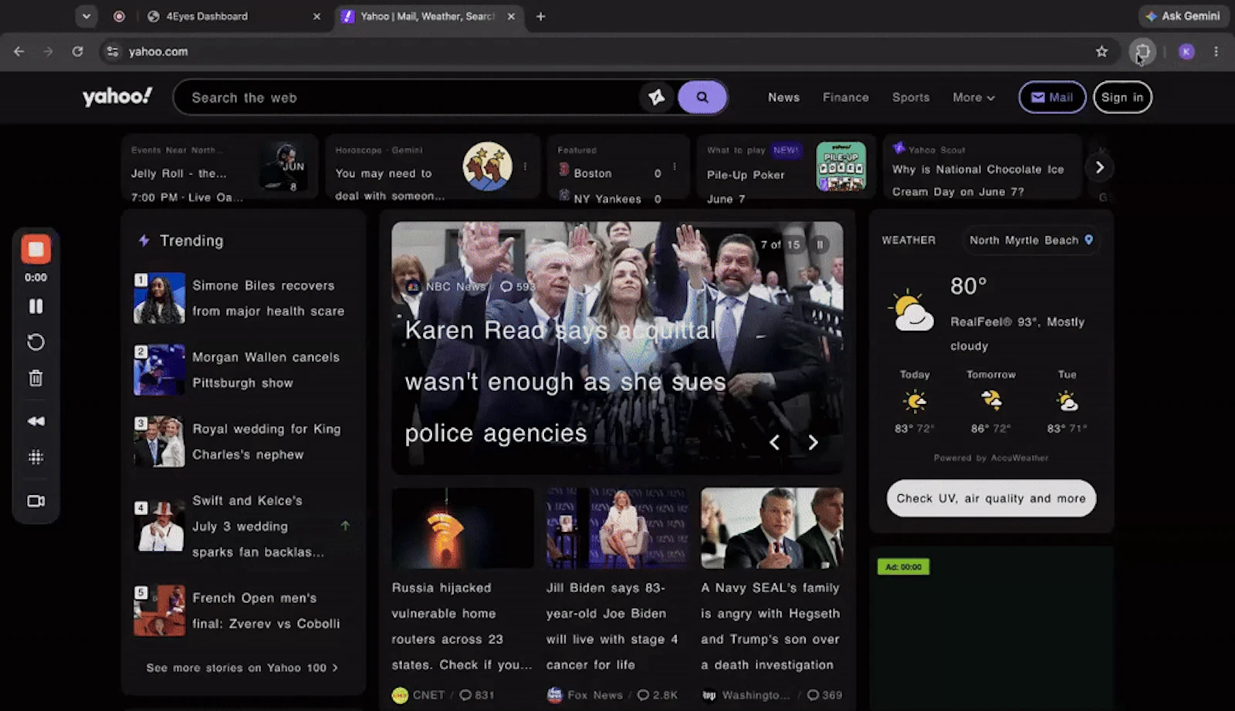
Task: Toggle the camera icon in the recorder sidebar
Action: (36, 501)
